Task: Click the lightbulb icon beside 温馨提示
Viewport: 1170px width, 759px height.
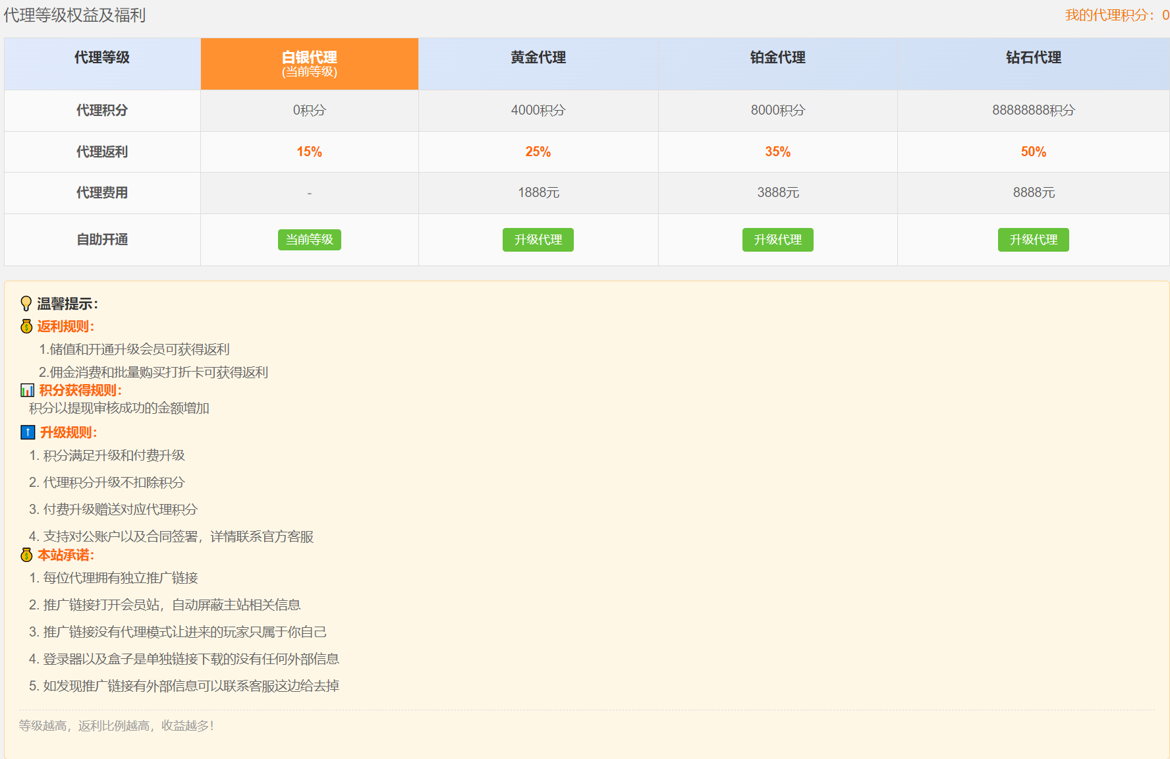Action: [x=26, y=304]
